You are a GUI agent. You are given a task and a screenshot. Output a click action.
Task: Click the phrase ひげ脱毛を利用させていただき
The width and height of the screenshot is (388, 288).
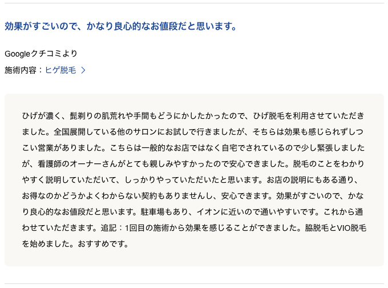tap(309, 116)
